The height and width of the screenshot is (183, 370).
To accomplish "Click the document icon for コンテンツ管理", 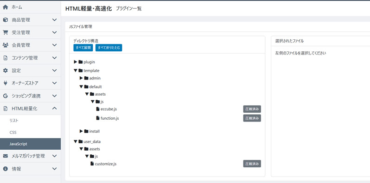I will 5,58.
